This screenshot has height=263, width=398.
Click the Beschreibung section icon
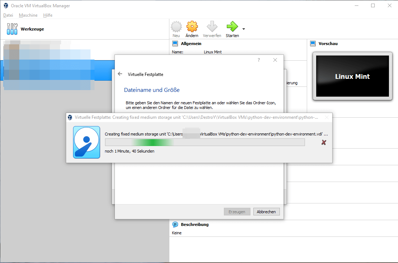[x=175, y=224]
